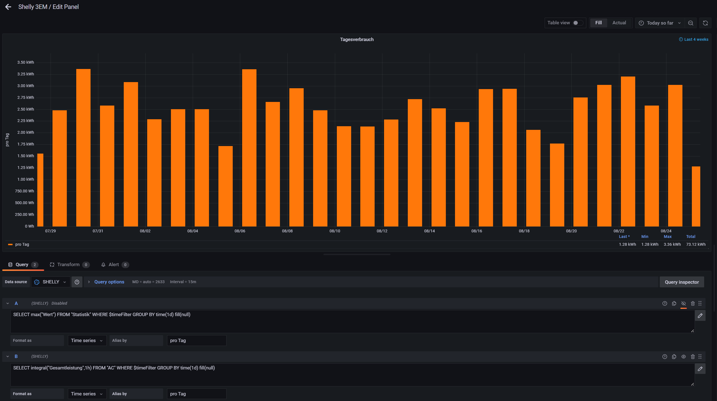Image resolution: width=717 pixels, height=401 pixels.
Task: Click the back arrow to leave Edit Panel
Action: [8, 7]
